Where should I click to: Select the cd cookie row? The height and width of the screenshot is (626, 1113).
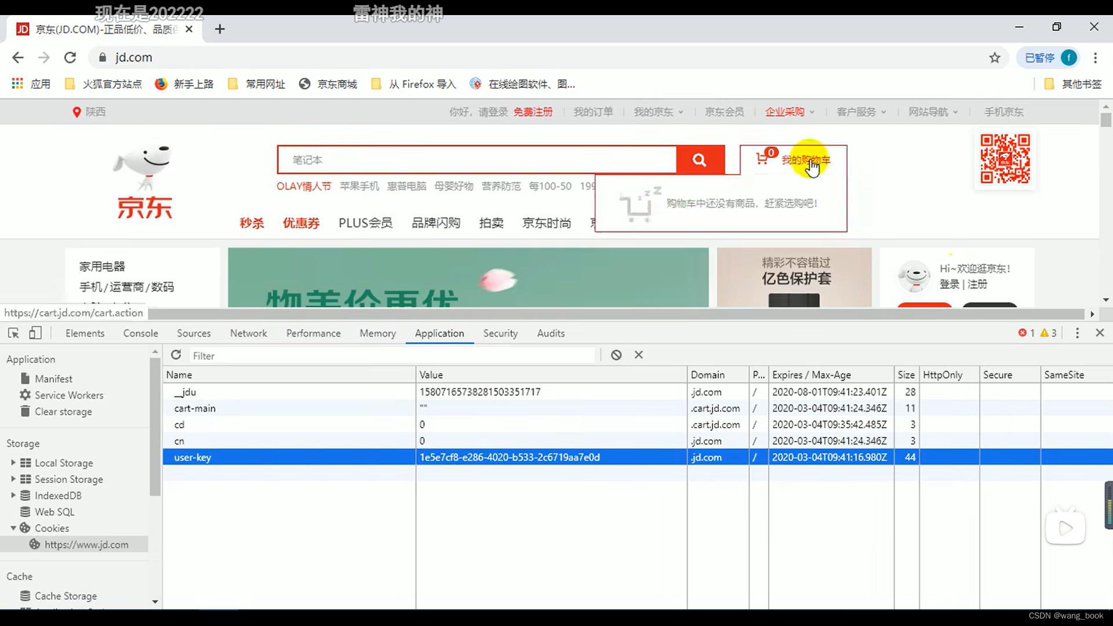click(x=638, y=424)
